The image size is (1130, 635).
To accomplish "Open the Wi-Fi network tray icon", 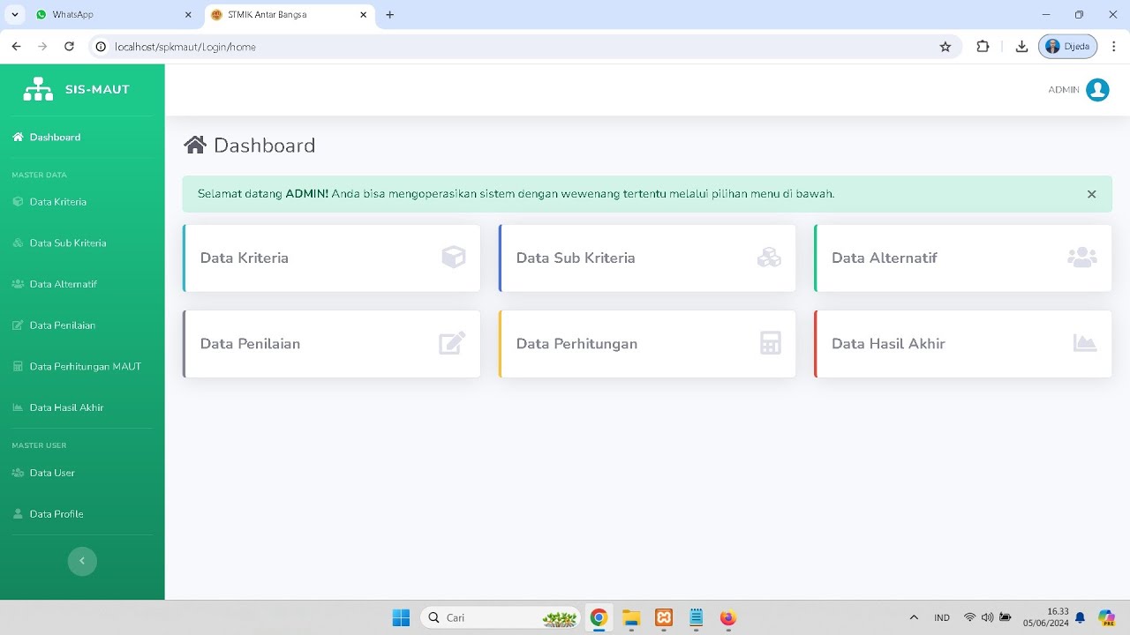I will click(x=969, y=617).
